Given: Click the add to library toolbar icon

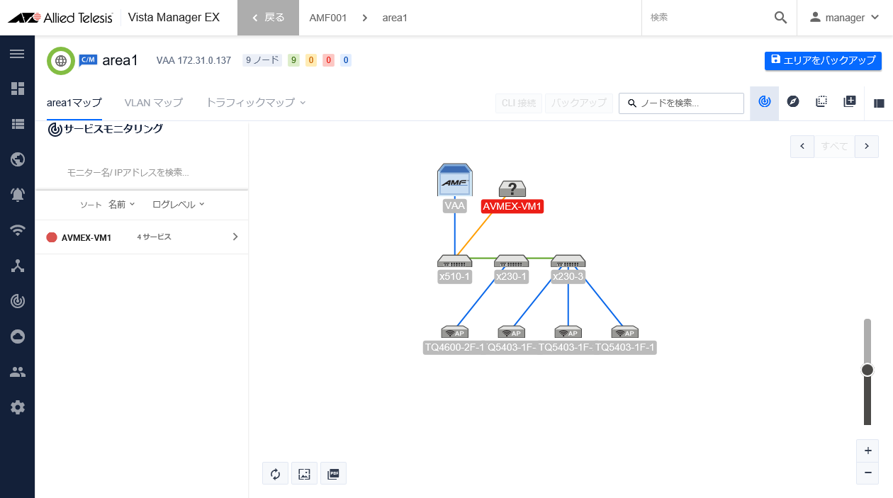Looking at the screenshot, I should 850,102.
